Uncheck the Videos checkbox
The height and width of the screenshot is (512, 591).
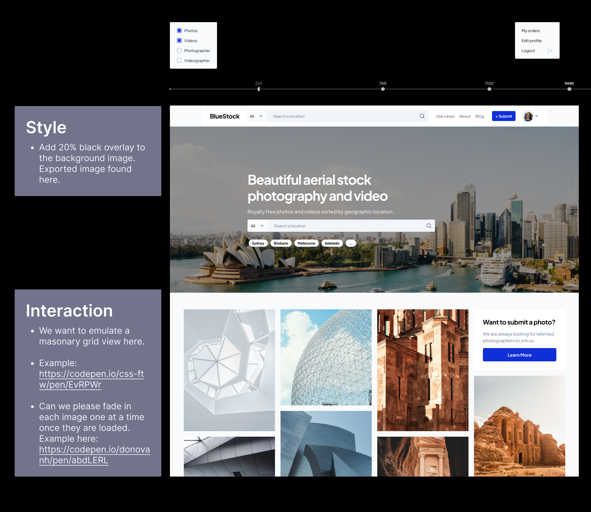(179, 41)
